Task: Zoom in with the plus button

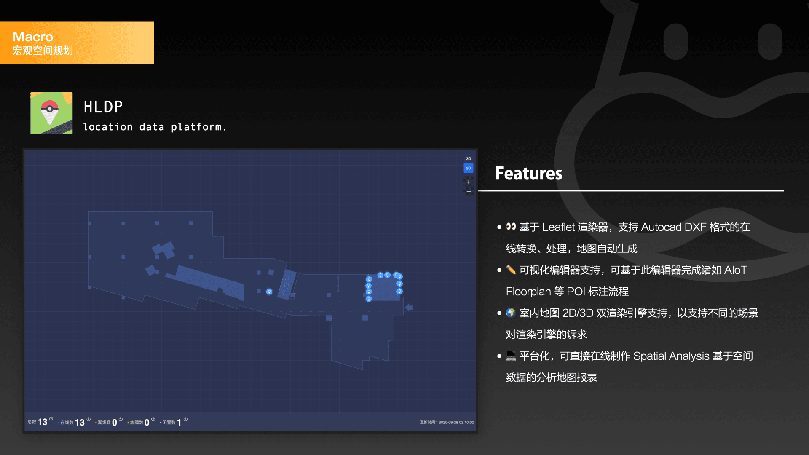Action: (x=468, y=182)
